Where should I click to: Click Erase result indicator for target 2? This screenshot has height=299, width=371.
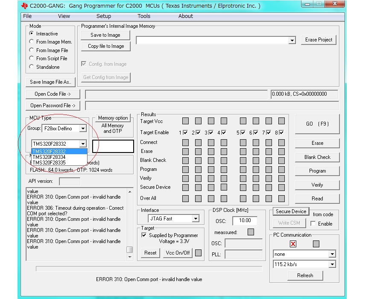198,152
